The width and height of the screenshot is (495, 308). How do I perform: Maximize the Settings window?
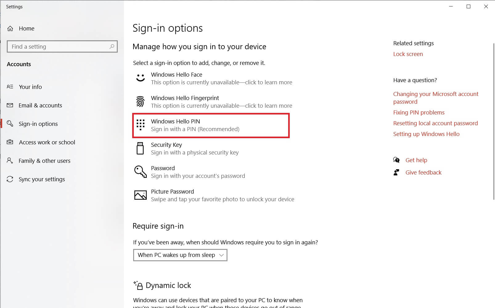[468, 6]
